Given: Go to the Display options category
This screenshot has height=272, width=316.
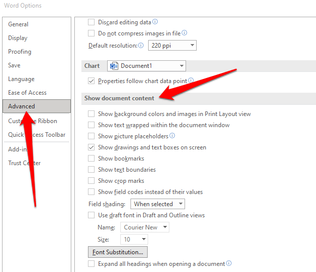Looking at the screenshot, I should pos(18,38).
